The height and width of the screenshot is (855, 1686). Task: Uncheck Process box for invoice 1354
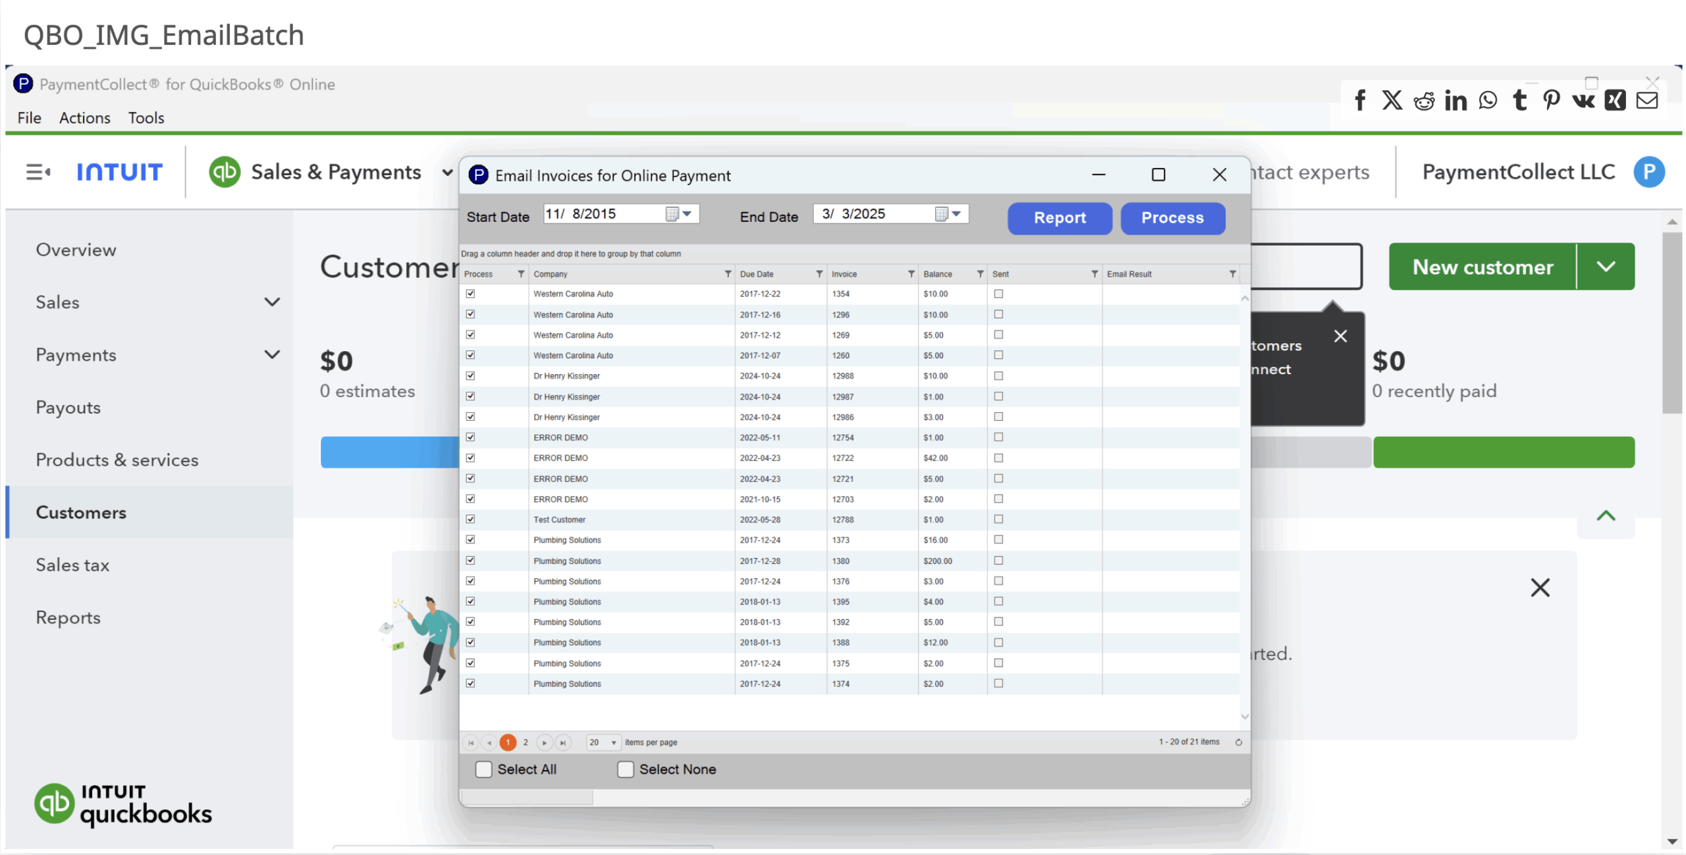[x=470, y=294]
